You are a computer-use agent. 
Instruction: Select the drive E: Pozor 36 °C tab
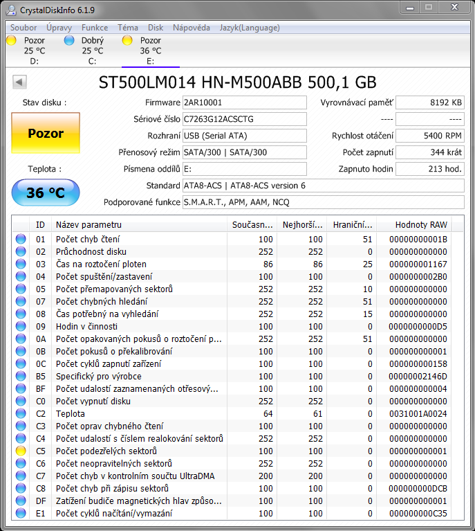pyautogui.click(x=151, y=51)
